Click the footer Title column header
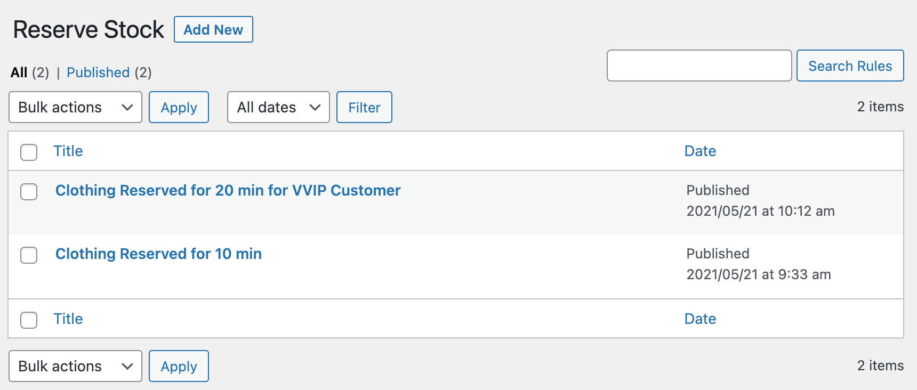 [x=68, y=319]
